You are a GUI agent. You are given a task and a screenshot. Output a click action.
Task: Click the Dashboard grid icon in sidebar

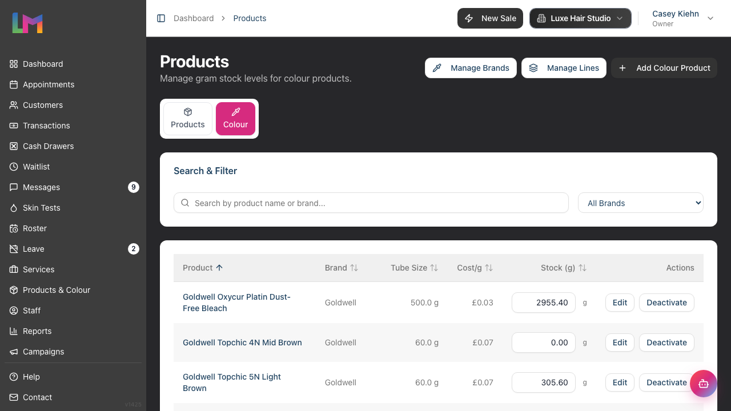click(x=14, y=64)
